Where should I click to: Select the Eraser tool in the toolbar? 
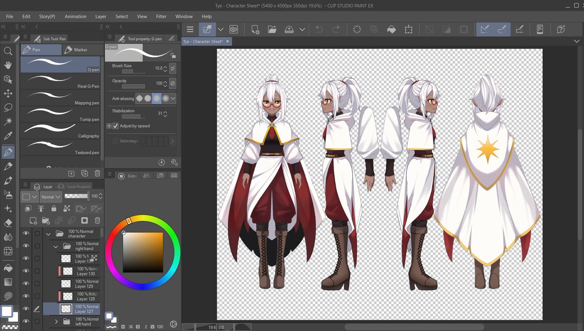[8, 223]
